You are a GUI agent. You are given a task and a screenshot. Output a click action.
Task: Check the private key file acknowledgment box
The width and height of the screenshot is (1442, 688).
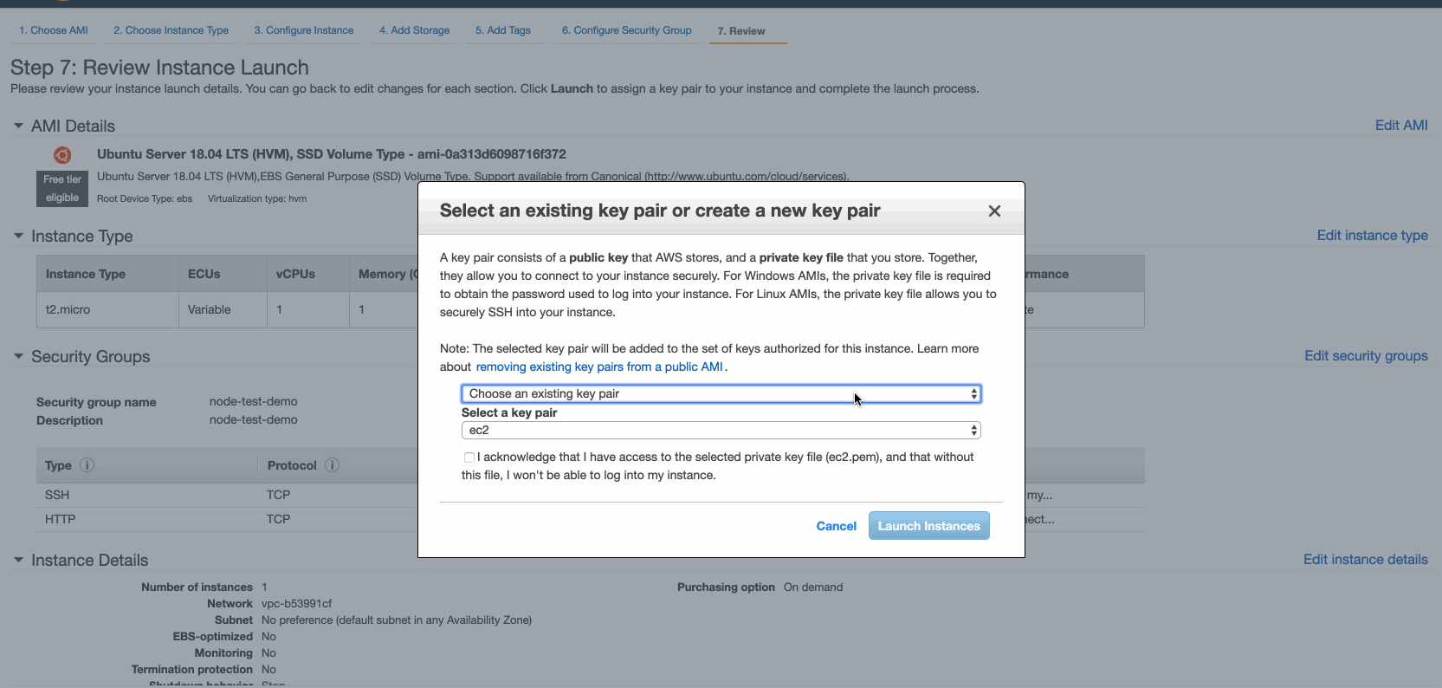point(469,458)
